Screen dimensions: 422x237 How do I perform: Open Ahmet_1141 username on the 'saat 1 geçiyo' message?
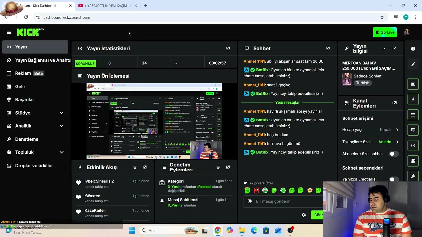click(255, 85)
